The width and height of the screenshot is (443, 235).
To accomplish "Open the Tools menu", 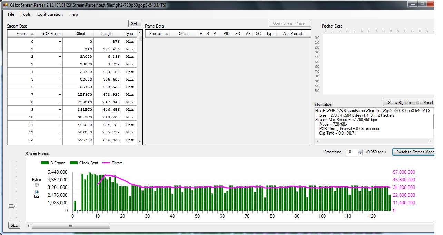I will (26, 14).
